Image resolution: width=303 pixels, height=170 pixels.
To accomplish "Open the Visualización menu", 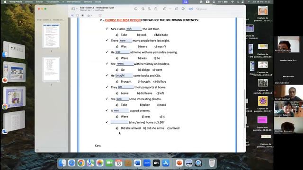I will point(53,2).
